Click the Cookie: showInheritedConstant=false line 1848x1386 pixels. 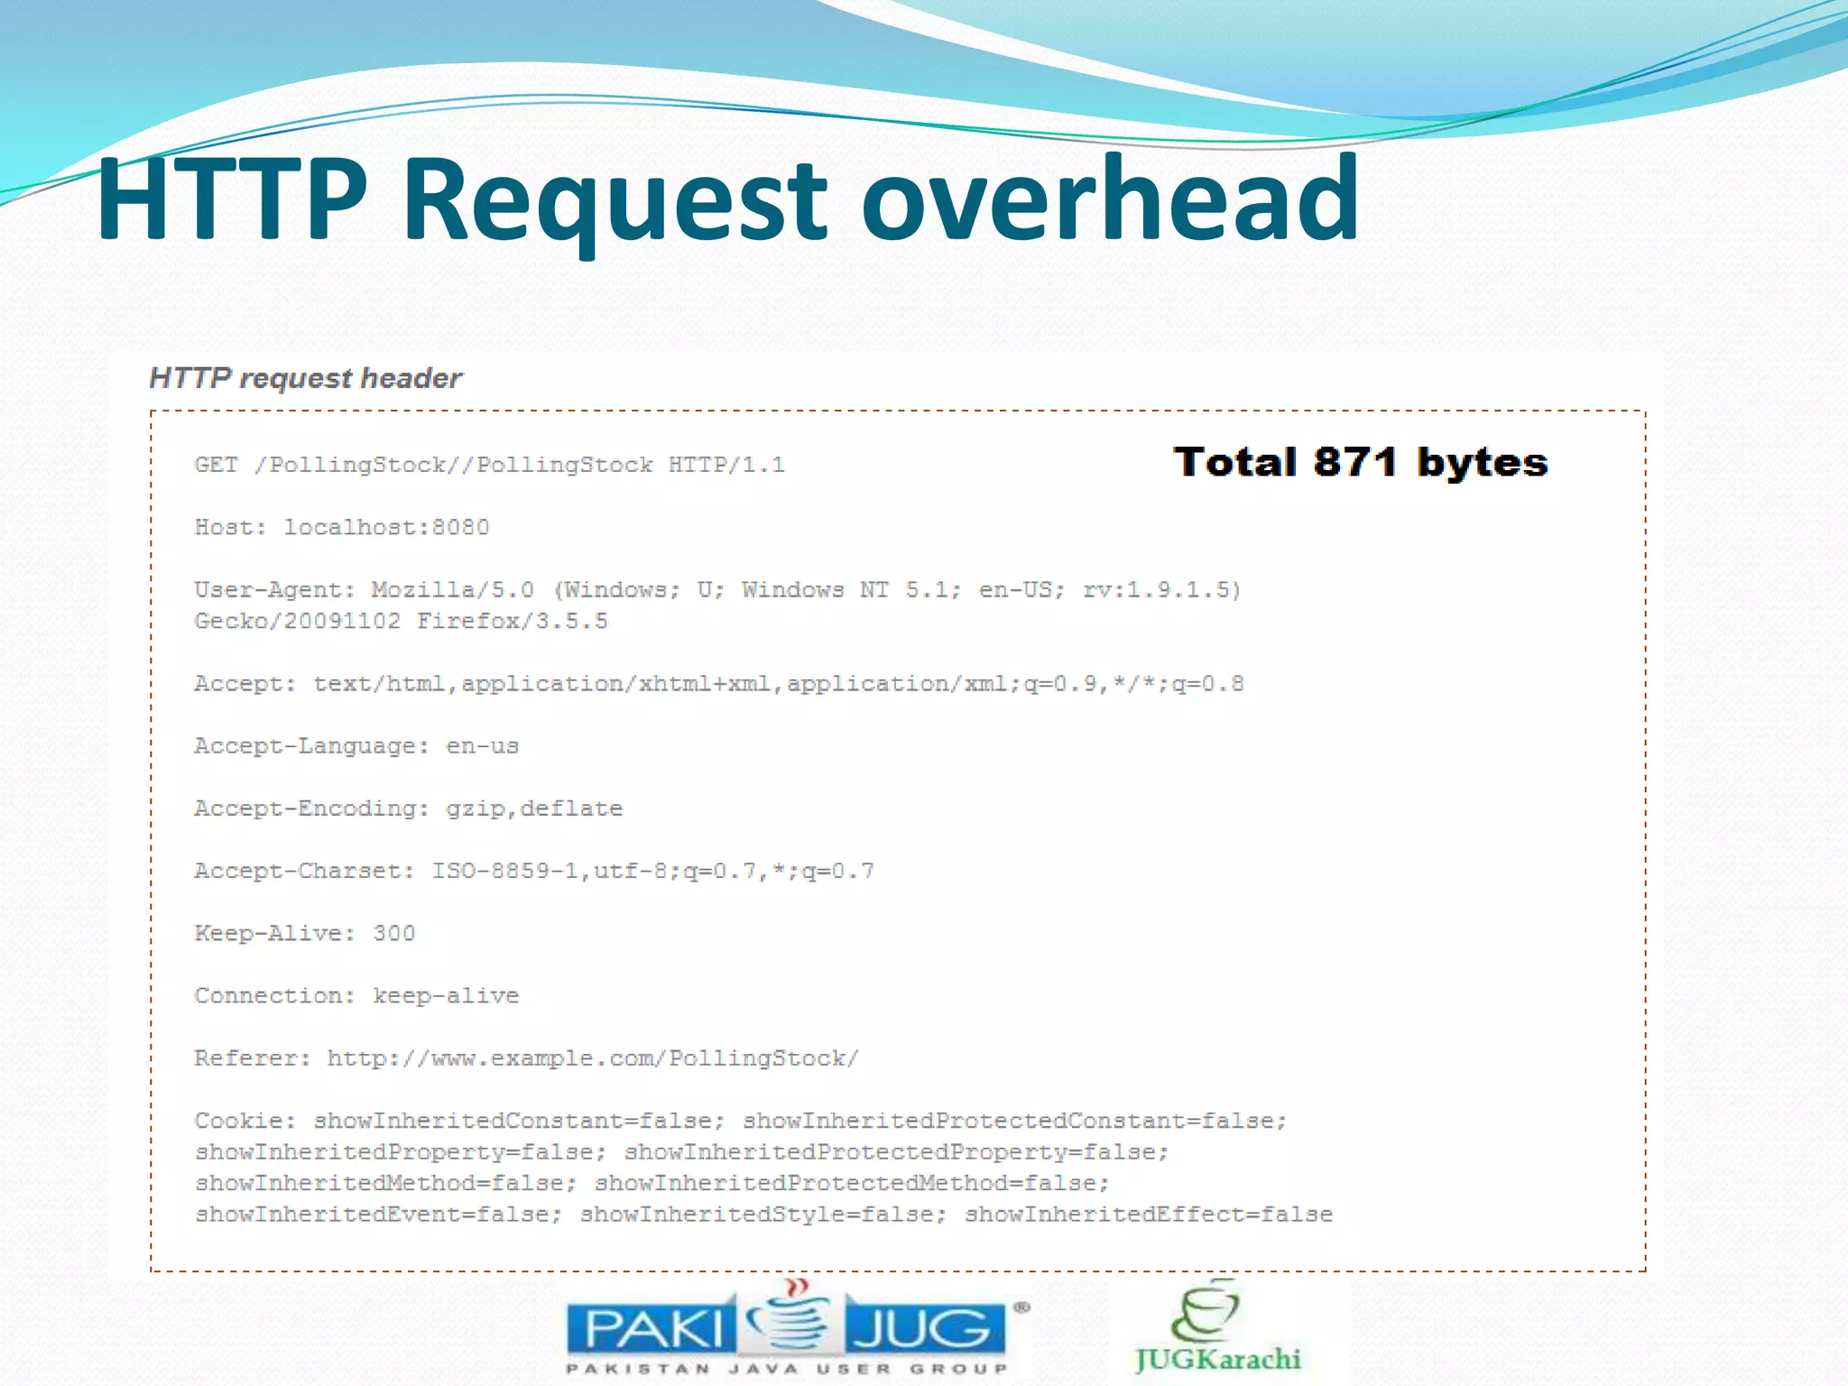tap(741, 1122)
